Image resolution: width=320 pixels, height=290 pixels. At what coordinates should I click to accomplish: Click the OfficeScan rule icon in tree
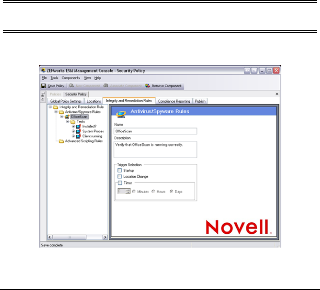67,117
